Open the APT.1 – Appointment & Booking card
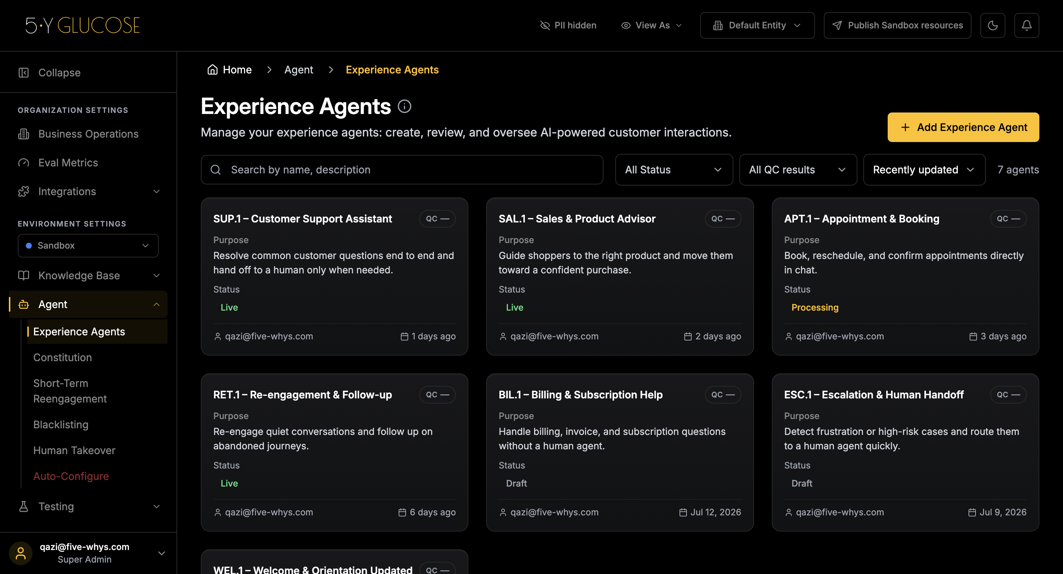 (x=905, y=276)
